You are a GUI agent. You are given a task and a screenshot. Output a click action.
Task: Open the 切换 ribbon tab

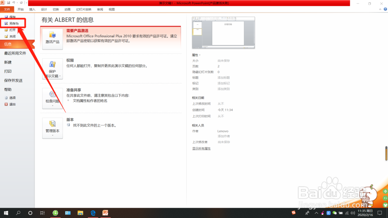(x=55, y=9)
